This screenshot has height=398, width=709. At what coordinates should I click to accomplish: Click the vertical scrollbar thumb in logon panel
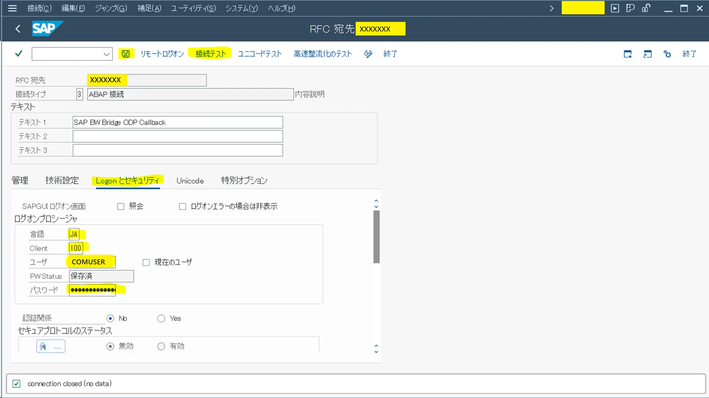(x=376, y=237)
